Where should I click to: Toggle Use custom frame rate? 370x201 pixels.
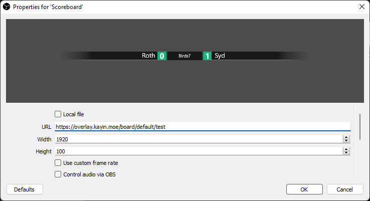pos(58,163)
